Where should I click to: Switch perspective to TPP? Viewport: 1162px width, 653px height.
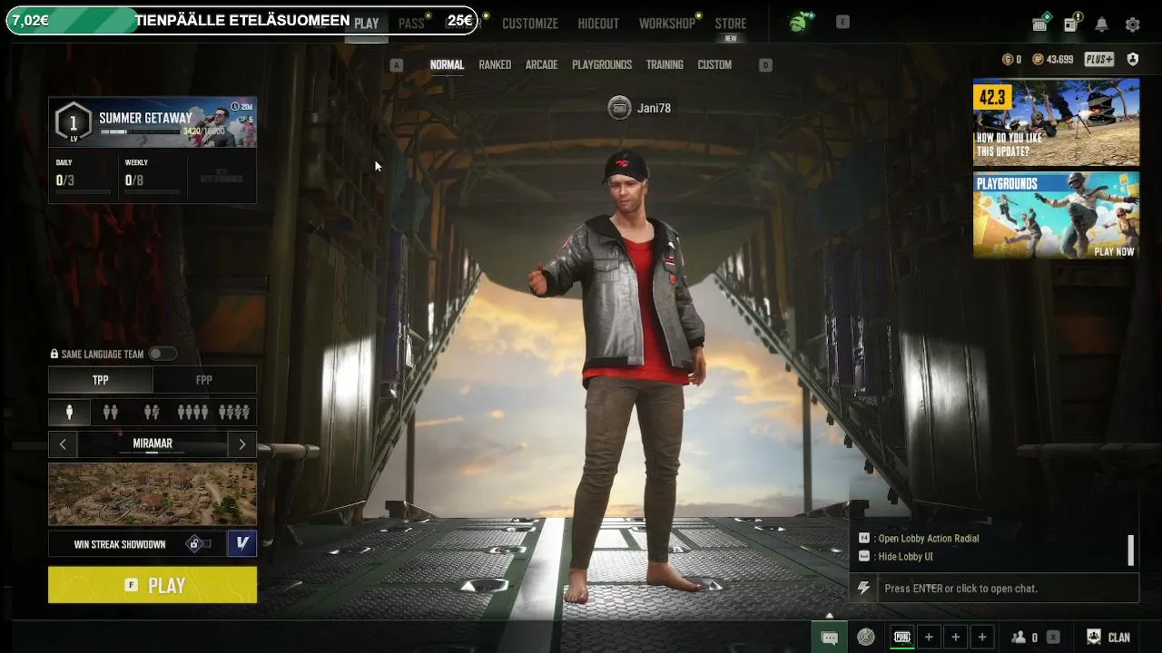(x=101, y=380)
